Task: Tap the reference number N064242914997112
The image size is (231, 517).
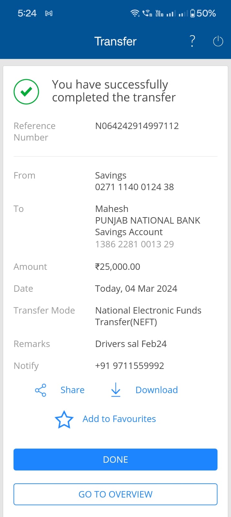Action: coord(137,126)
